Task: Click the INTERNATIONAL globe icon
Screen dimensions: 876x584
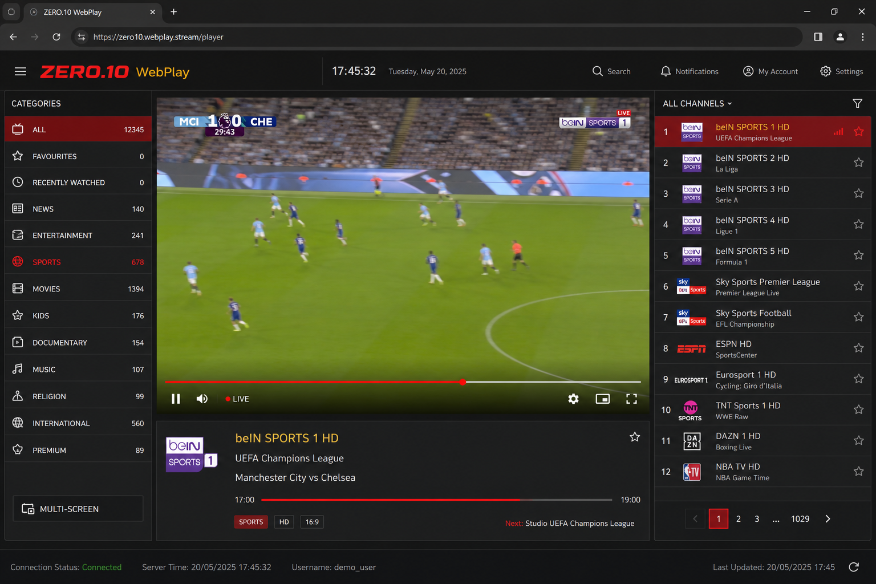Action: [18, 423]
